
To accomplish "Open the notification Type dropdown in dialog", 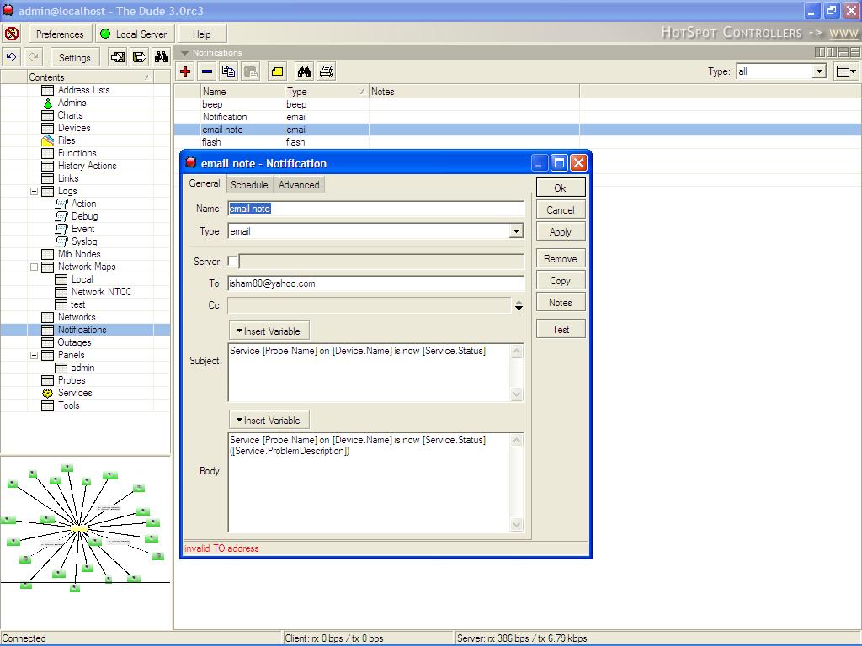I will (x=516, y=231).
